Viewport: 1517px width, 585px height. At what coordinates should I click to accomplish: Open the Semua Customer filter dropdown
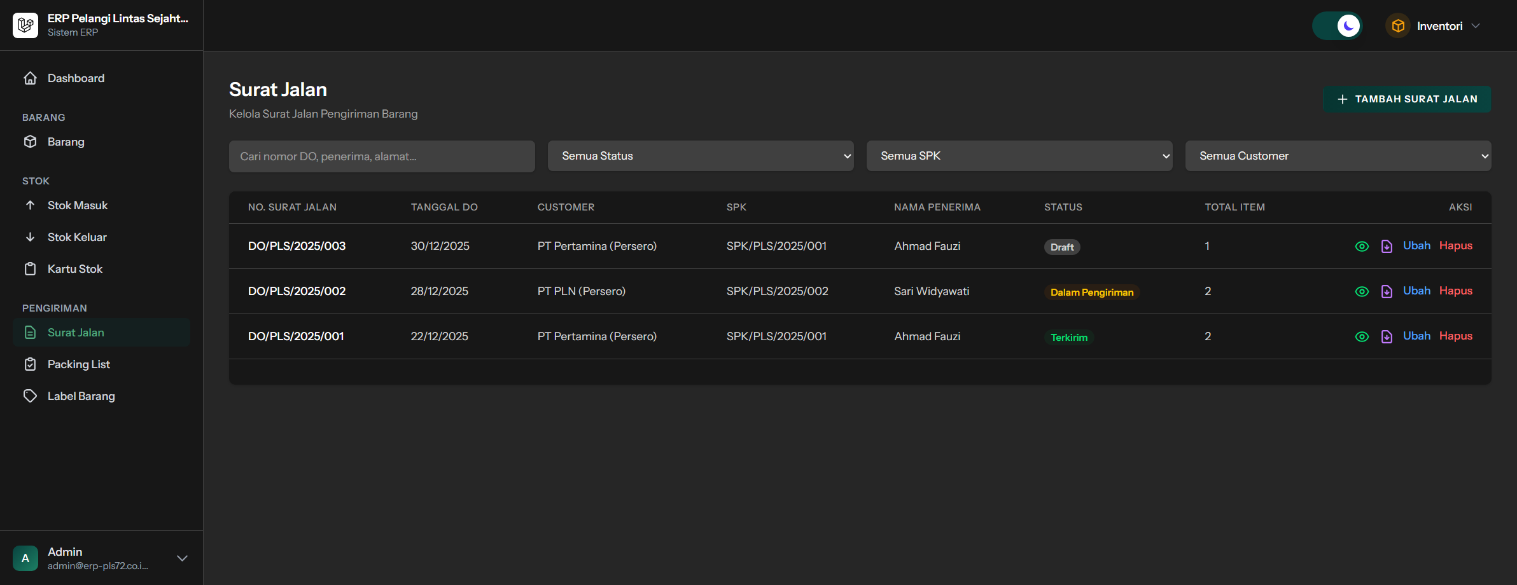click(1338, 156)
